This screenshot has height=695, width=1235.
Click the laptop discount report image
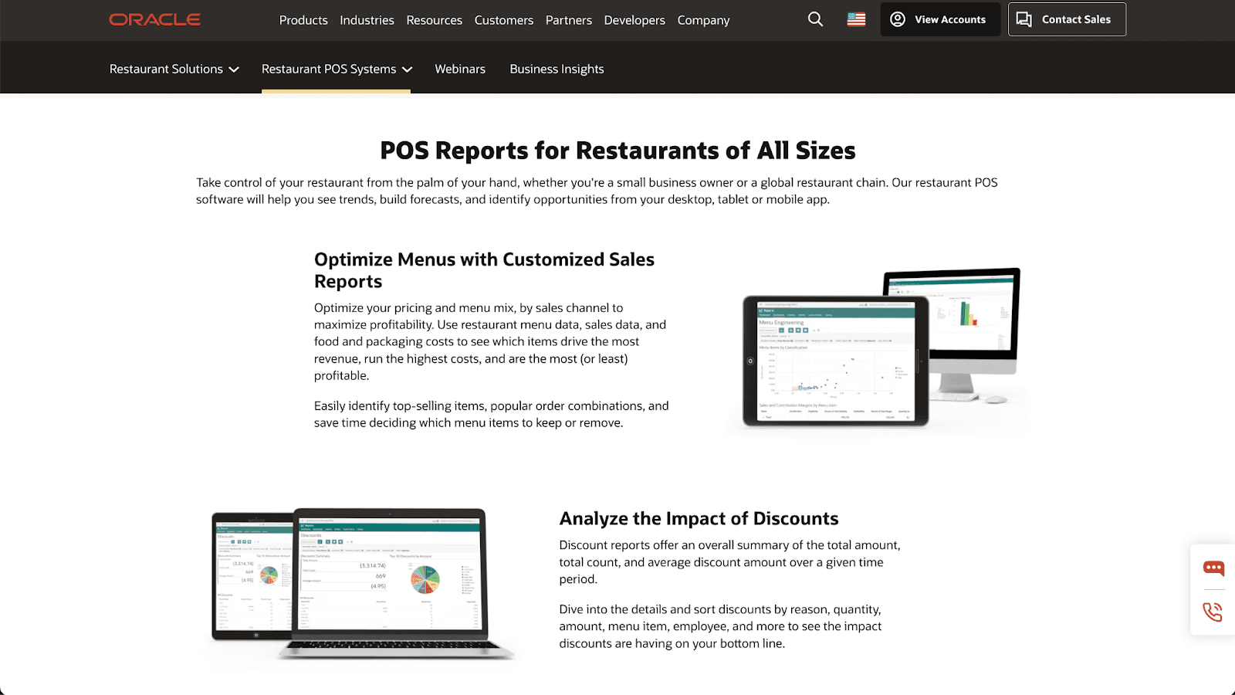pyautogui.click(x=363, y=585)
